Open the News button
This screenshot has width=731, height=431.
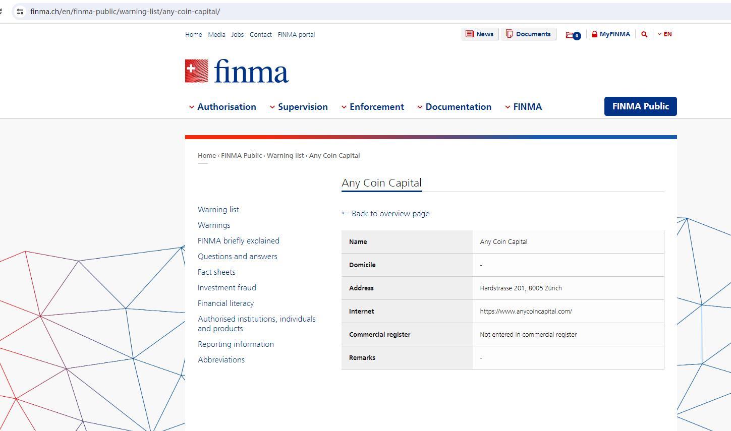point(480,34)
